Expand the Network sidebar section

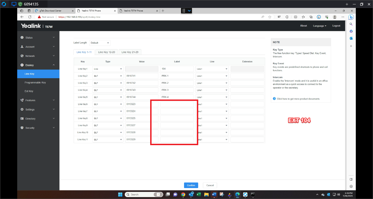38,56
